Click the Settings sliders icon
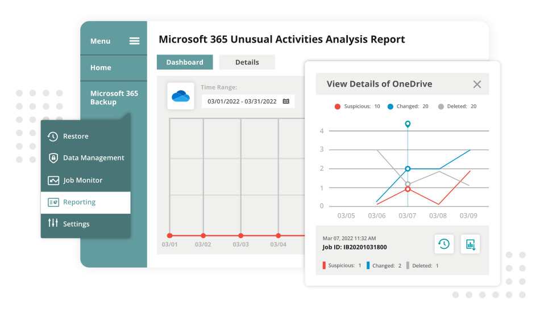 click(53, 223)
